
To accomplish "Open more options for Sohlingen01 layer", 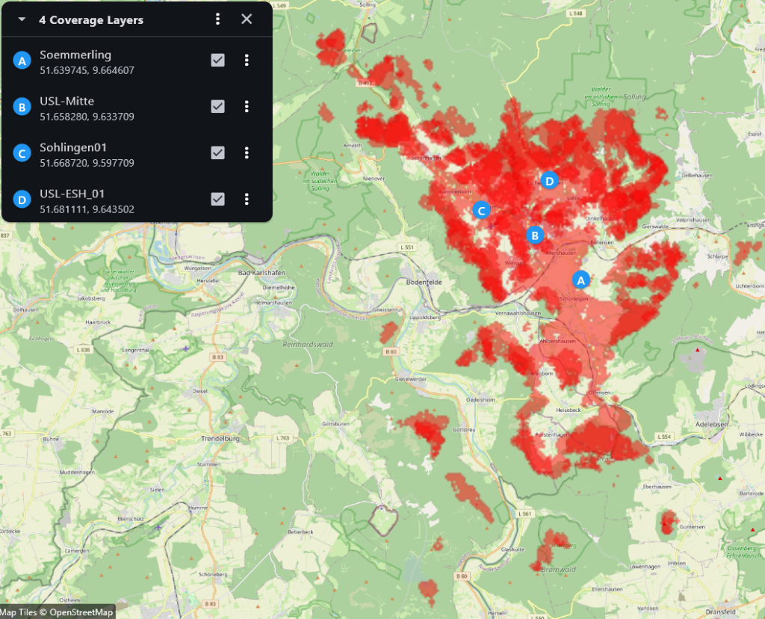I will [247, 153].
